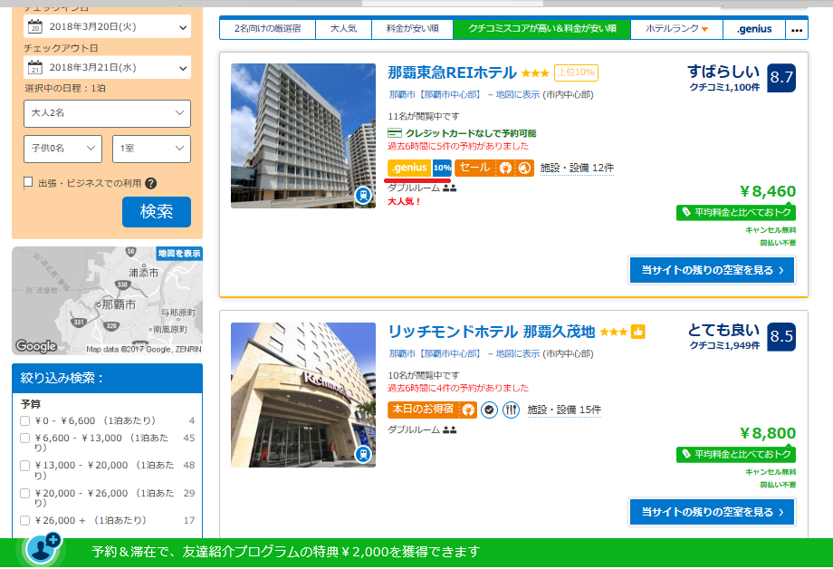
Task: Check the ¥20,000 - ¥26,000 budget filter
Action: point(24,494)
